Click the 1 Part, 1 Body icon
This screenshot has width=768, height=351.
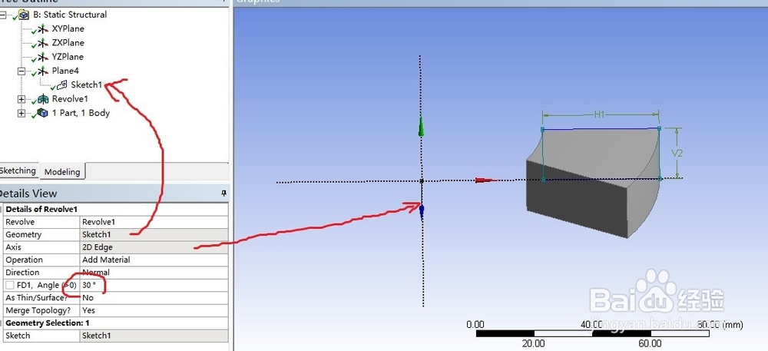[43, 114]
